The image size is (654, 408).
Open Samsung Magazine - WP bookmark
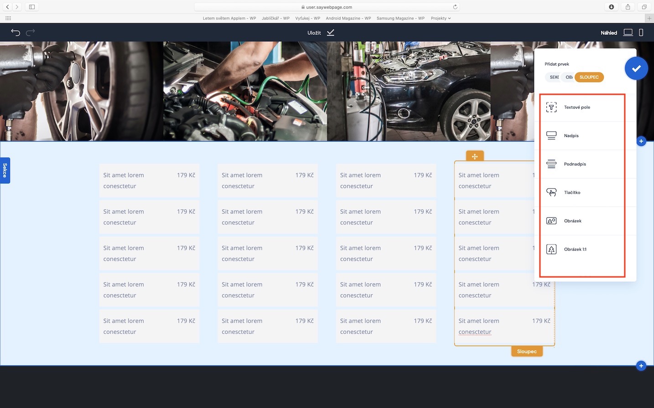click(400, 18)
